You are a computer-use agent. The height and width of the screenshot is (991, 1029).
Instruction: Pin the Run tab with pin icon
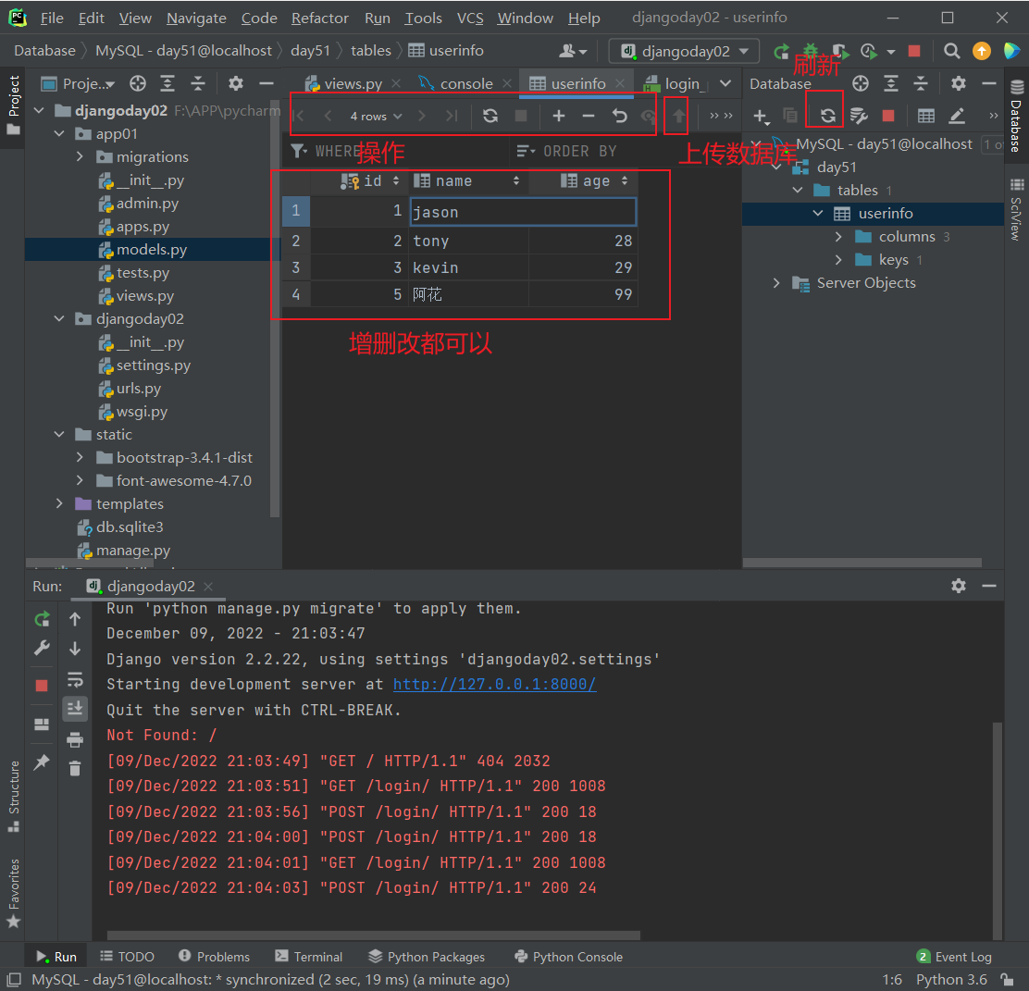click(x=42, y=762)
